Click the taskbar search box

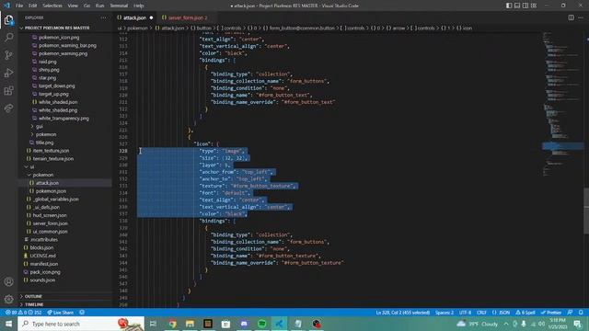(x=81, y=324)
